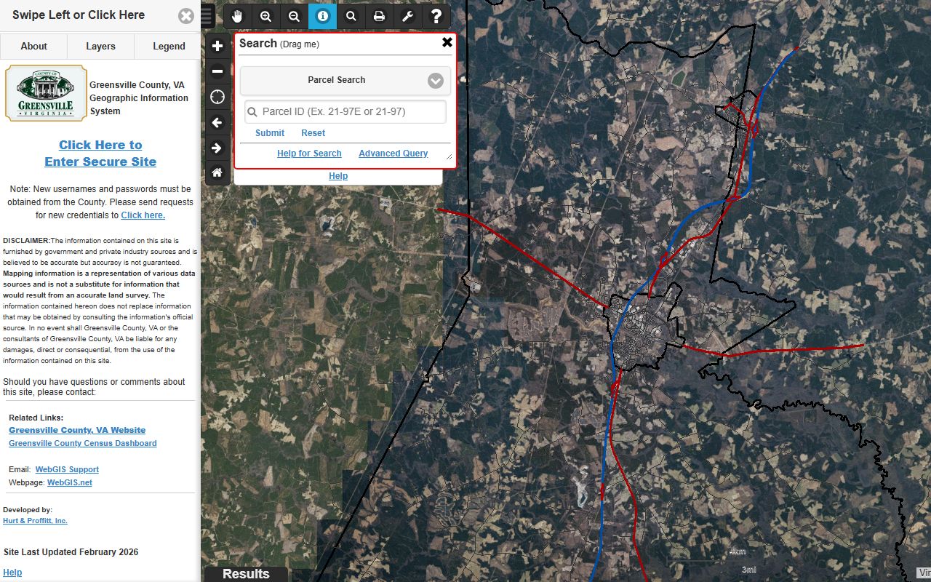This screenshot has height=582, width=931.
Task: Open Greensville County, VA Website link
Action: [77, 430]
